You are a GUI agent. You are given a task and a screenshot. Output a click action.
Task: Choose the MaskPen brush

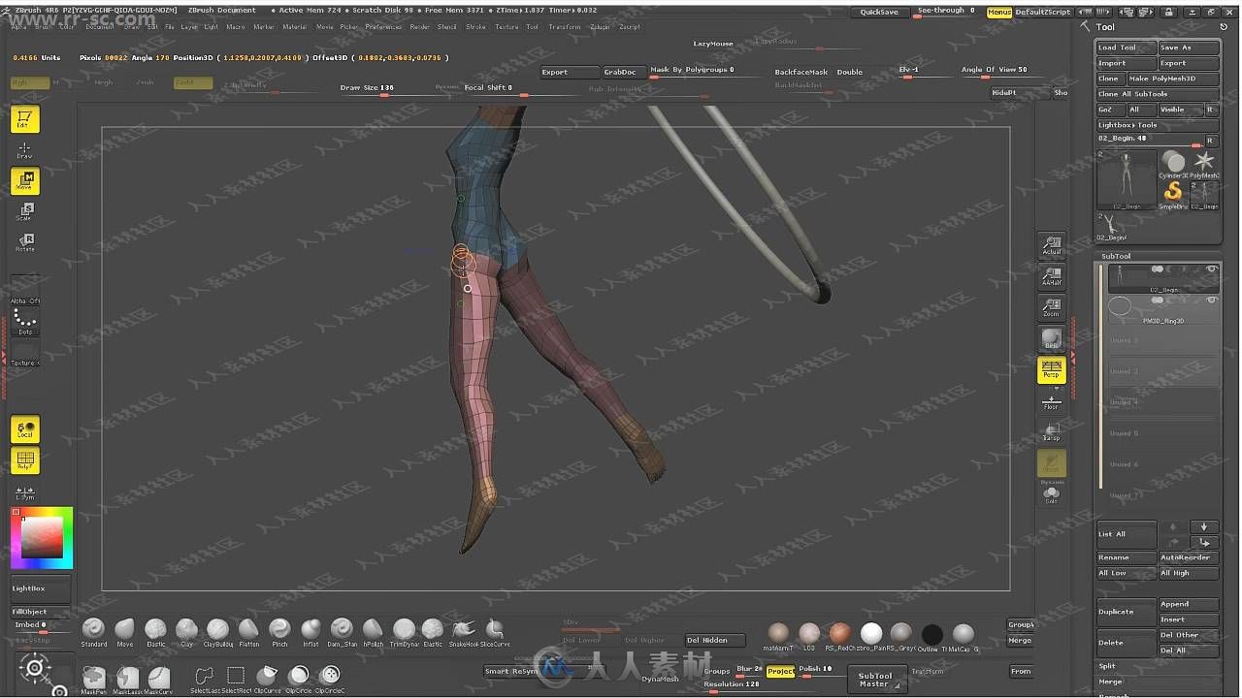94,679
